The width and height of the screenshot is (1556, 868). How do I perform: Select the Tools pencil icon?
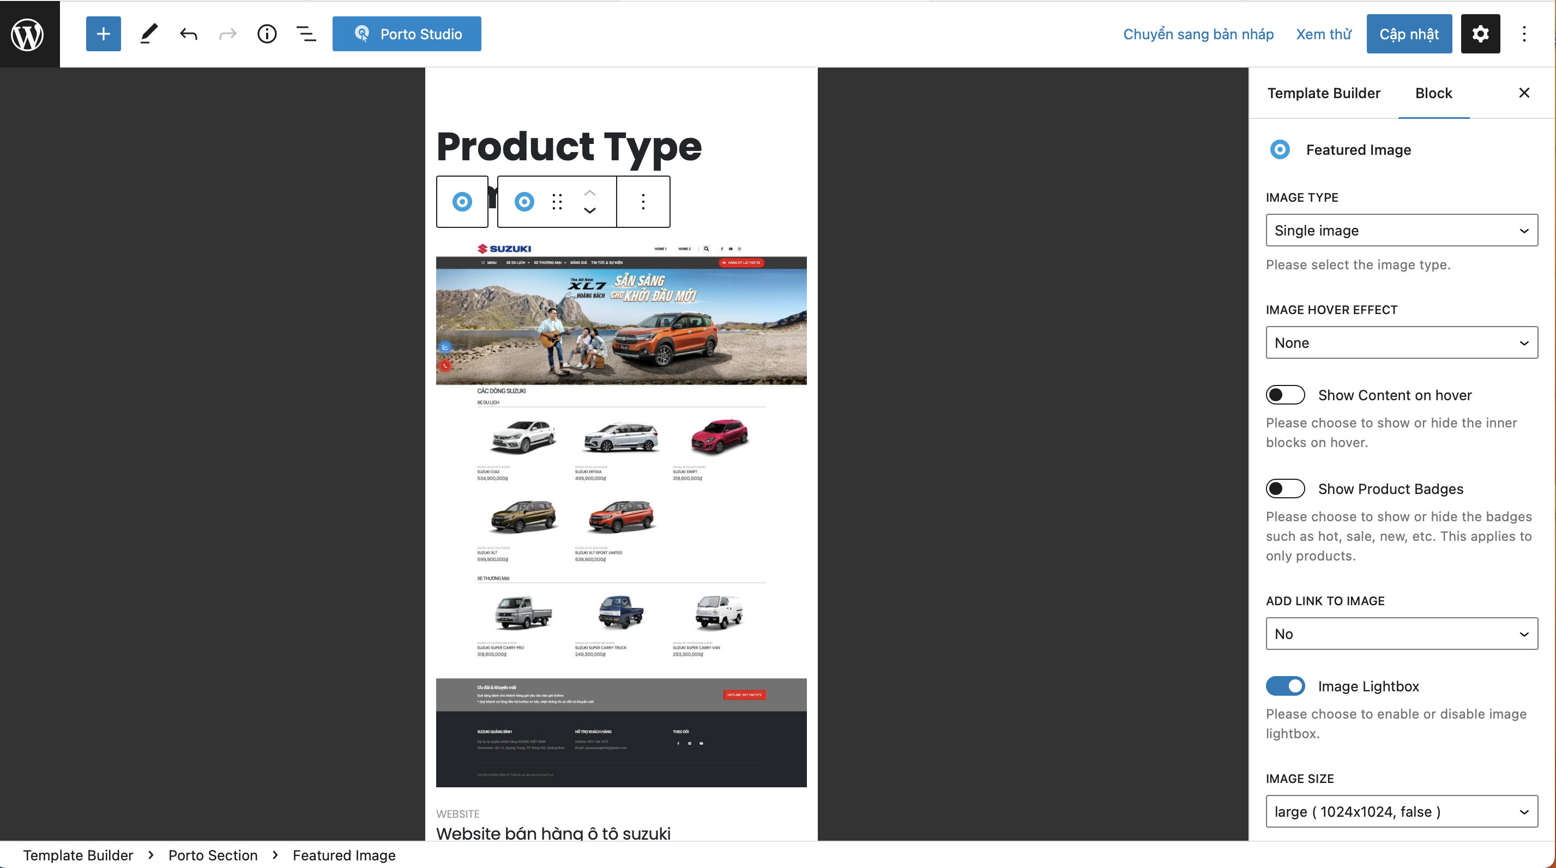[149, 34]
